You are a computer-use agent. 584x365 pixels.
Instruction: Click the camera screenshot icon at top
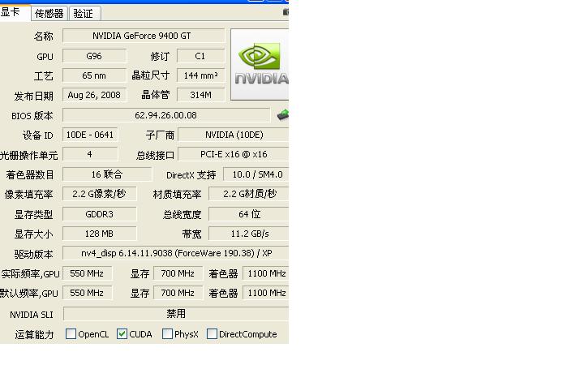pyautogui.click(x=286, y=12)
